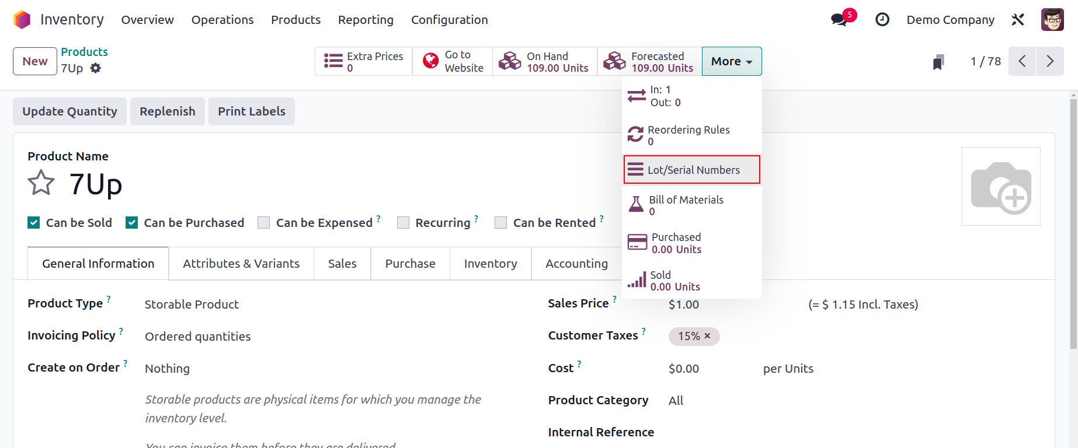Click the gear icon next to 7Up
The height and width of the screenshot is (448, 1078).
[96, 68]
